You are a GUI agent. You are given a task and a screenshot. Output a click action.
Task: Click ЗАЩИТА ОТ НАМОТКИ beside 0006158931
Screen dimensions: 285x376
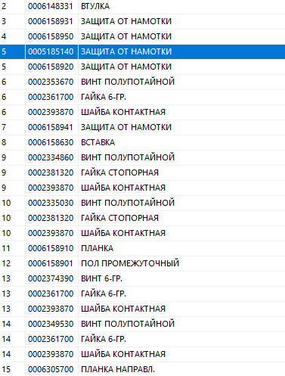pos(126,21)
